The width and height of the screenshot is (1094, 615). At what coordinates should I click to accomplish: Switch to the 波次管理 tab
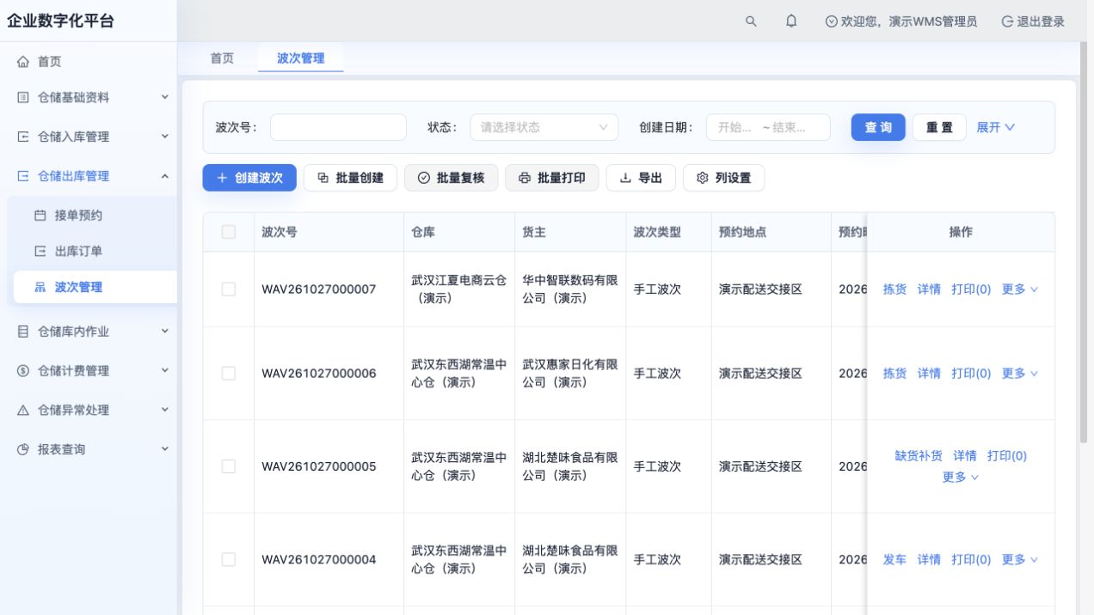point(300,58)
